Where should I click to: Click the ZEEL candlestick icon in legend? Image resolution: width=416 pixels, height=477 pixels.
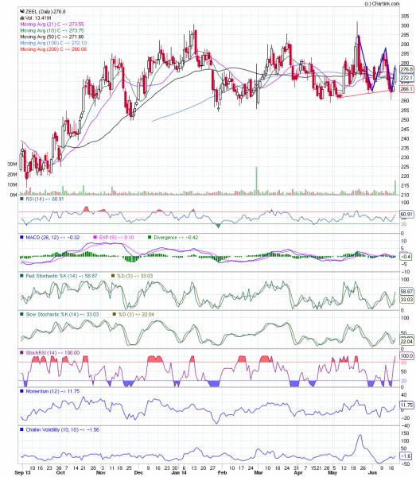22,12
